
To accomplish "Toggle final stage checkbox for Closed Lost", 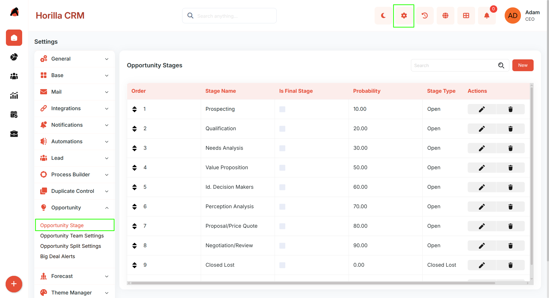I will coord(282,265).
